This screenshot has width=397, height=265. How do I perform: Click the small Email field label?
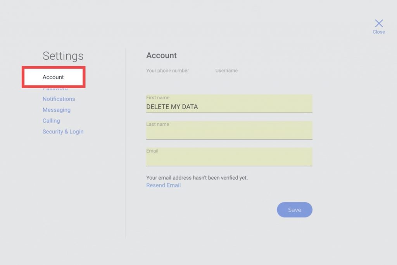pos(152,151)
